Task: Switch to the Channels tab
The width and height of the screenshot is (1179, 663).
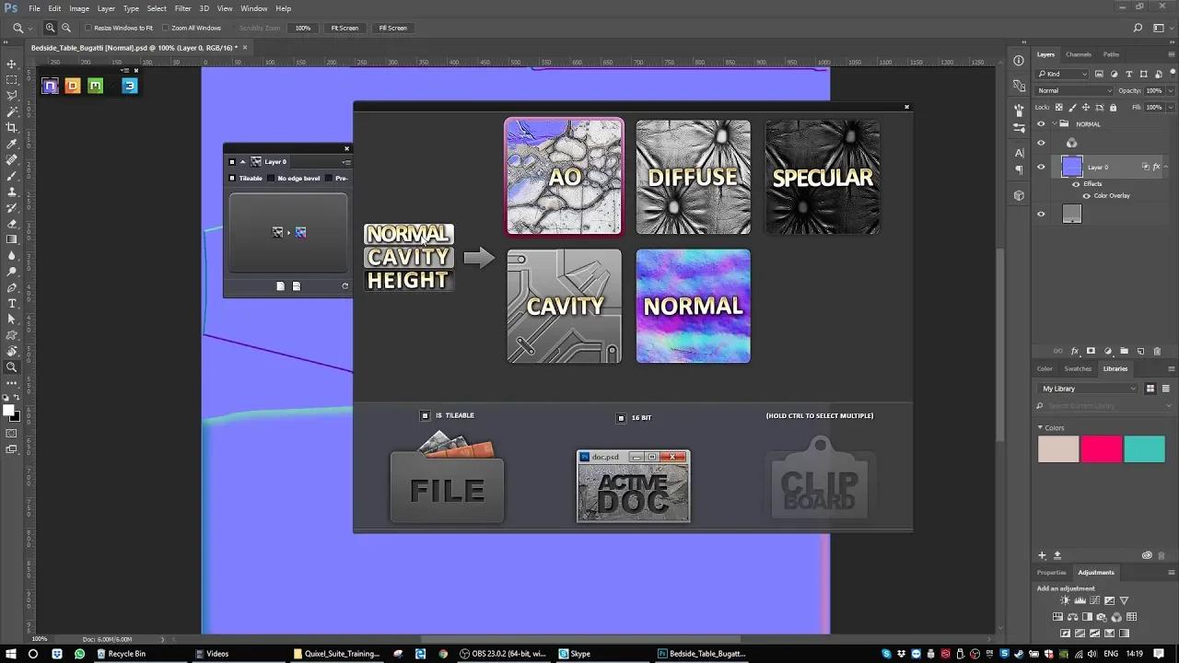Action: (1078, 54)
